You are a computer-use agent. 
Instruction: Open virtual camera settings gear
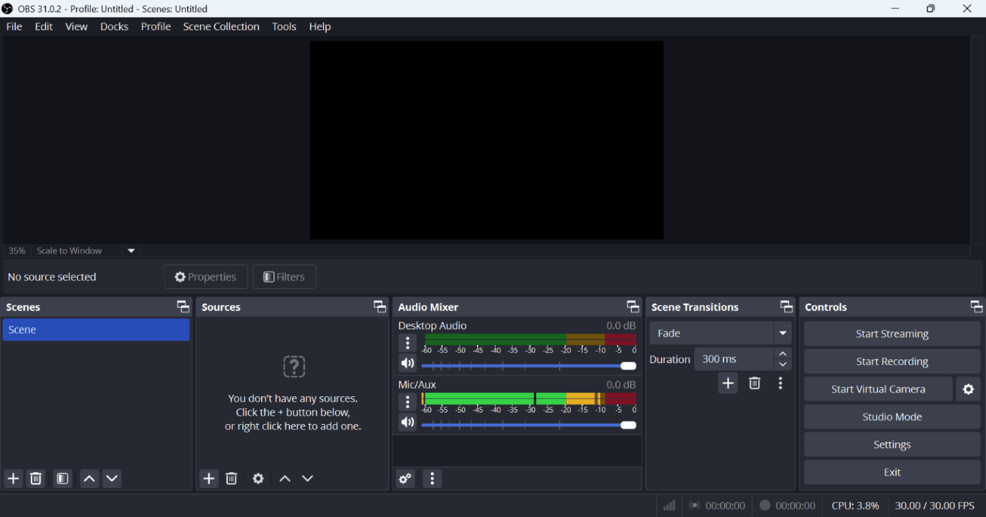tap(968, 389)
